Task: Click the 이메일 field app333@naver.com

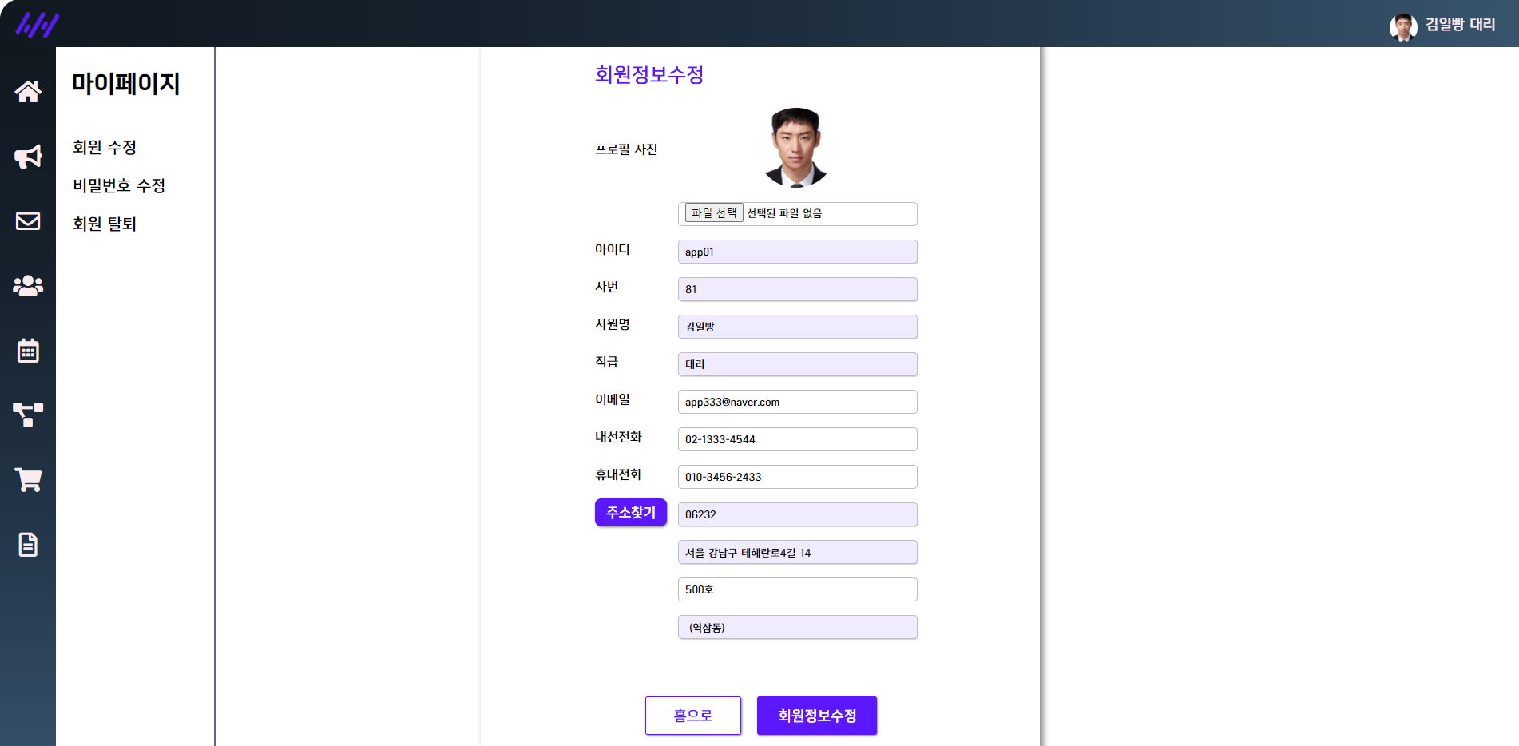Action: 798,402
